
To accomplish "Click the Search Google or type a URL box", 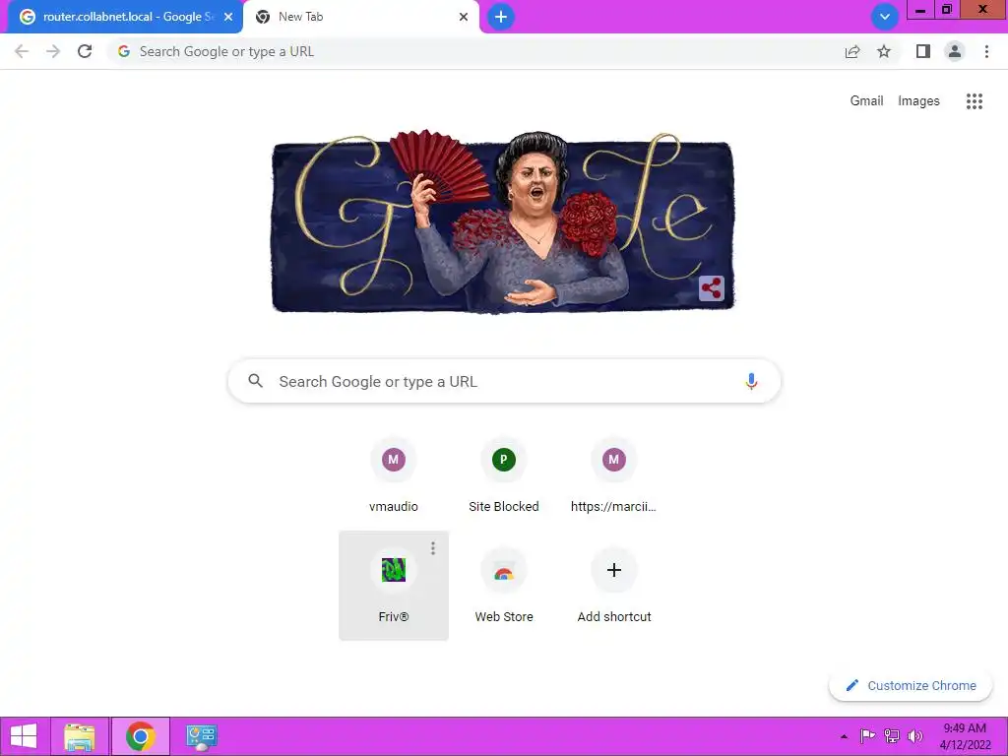I will point(504,381).
